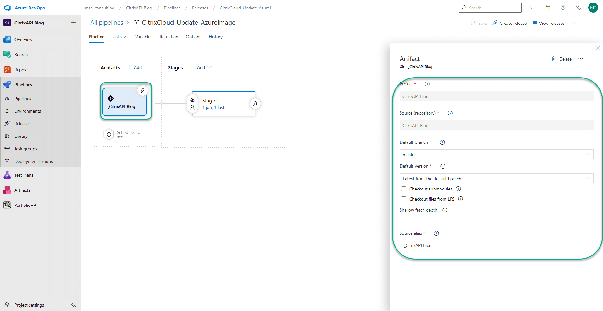Click the Shallow fetch depth field
This screenshot has width=603, height=311.
coord(496,222)
